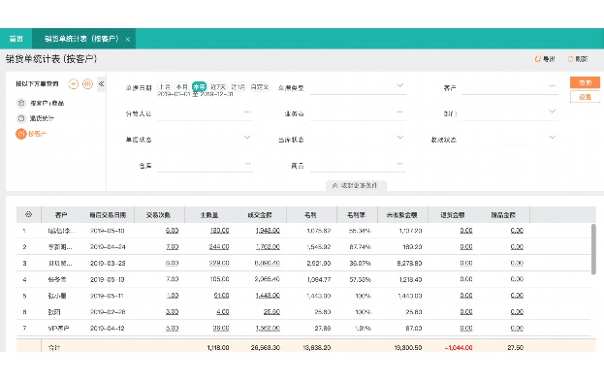
Task: Select the 近7天 date range option
Action: [x=218, y=86]
